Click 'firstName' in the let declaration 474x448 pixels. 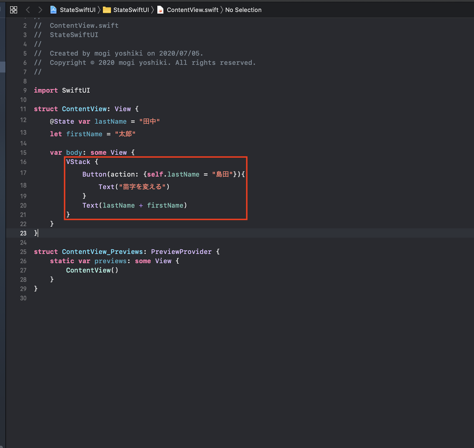tap(84, 134)
